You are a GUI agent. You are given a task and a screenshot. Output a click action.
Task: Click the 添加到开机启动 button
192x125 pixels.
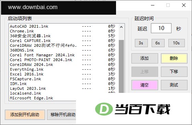(x=25, y=115)
